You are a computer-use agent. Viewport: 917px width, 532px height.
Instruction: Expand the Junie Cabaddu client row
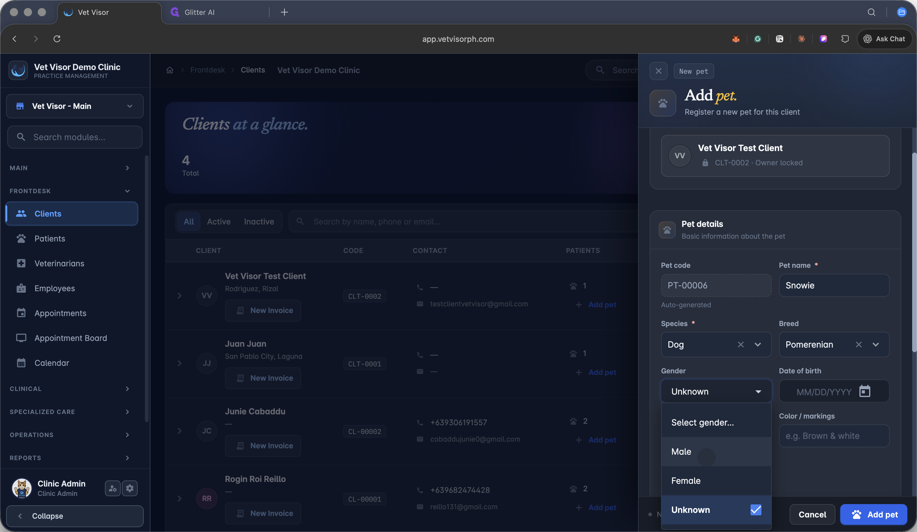pos(180,431)
